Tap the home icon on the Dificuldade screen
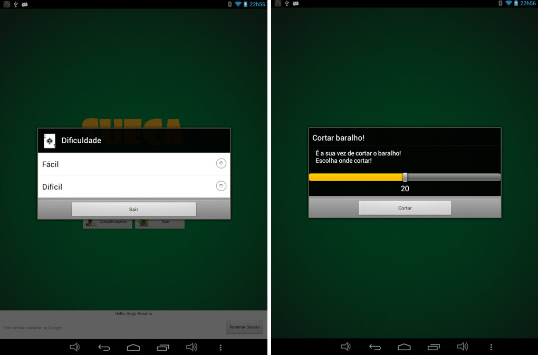The image size is (538, 355). 133,347
